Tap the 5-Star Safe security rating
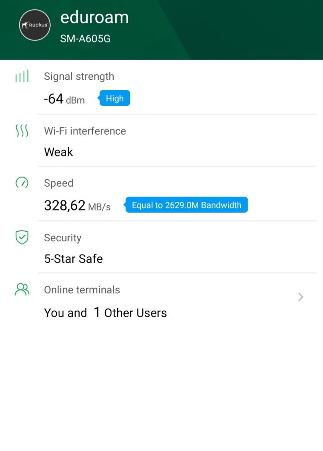 coord(73,259)
